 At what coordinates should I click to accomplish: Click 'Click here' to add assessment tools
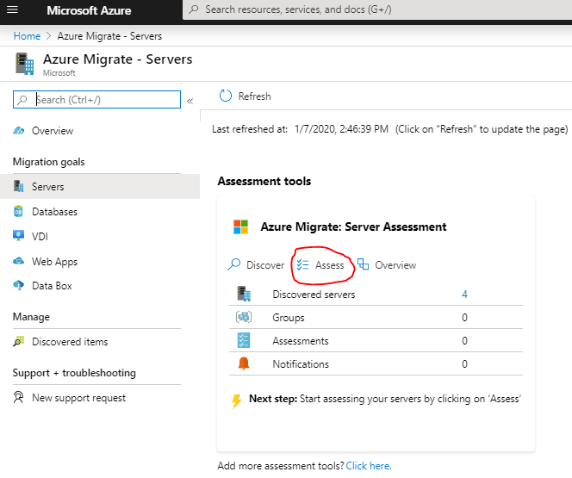point(369,466)
